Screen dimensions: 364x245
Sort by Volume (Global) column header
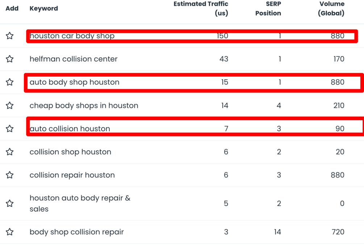(x=331, y=8)
